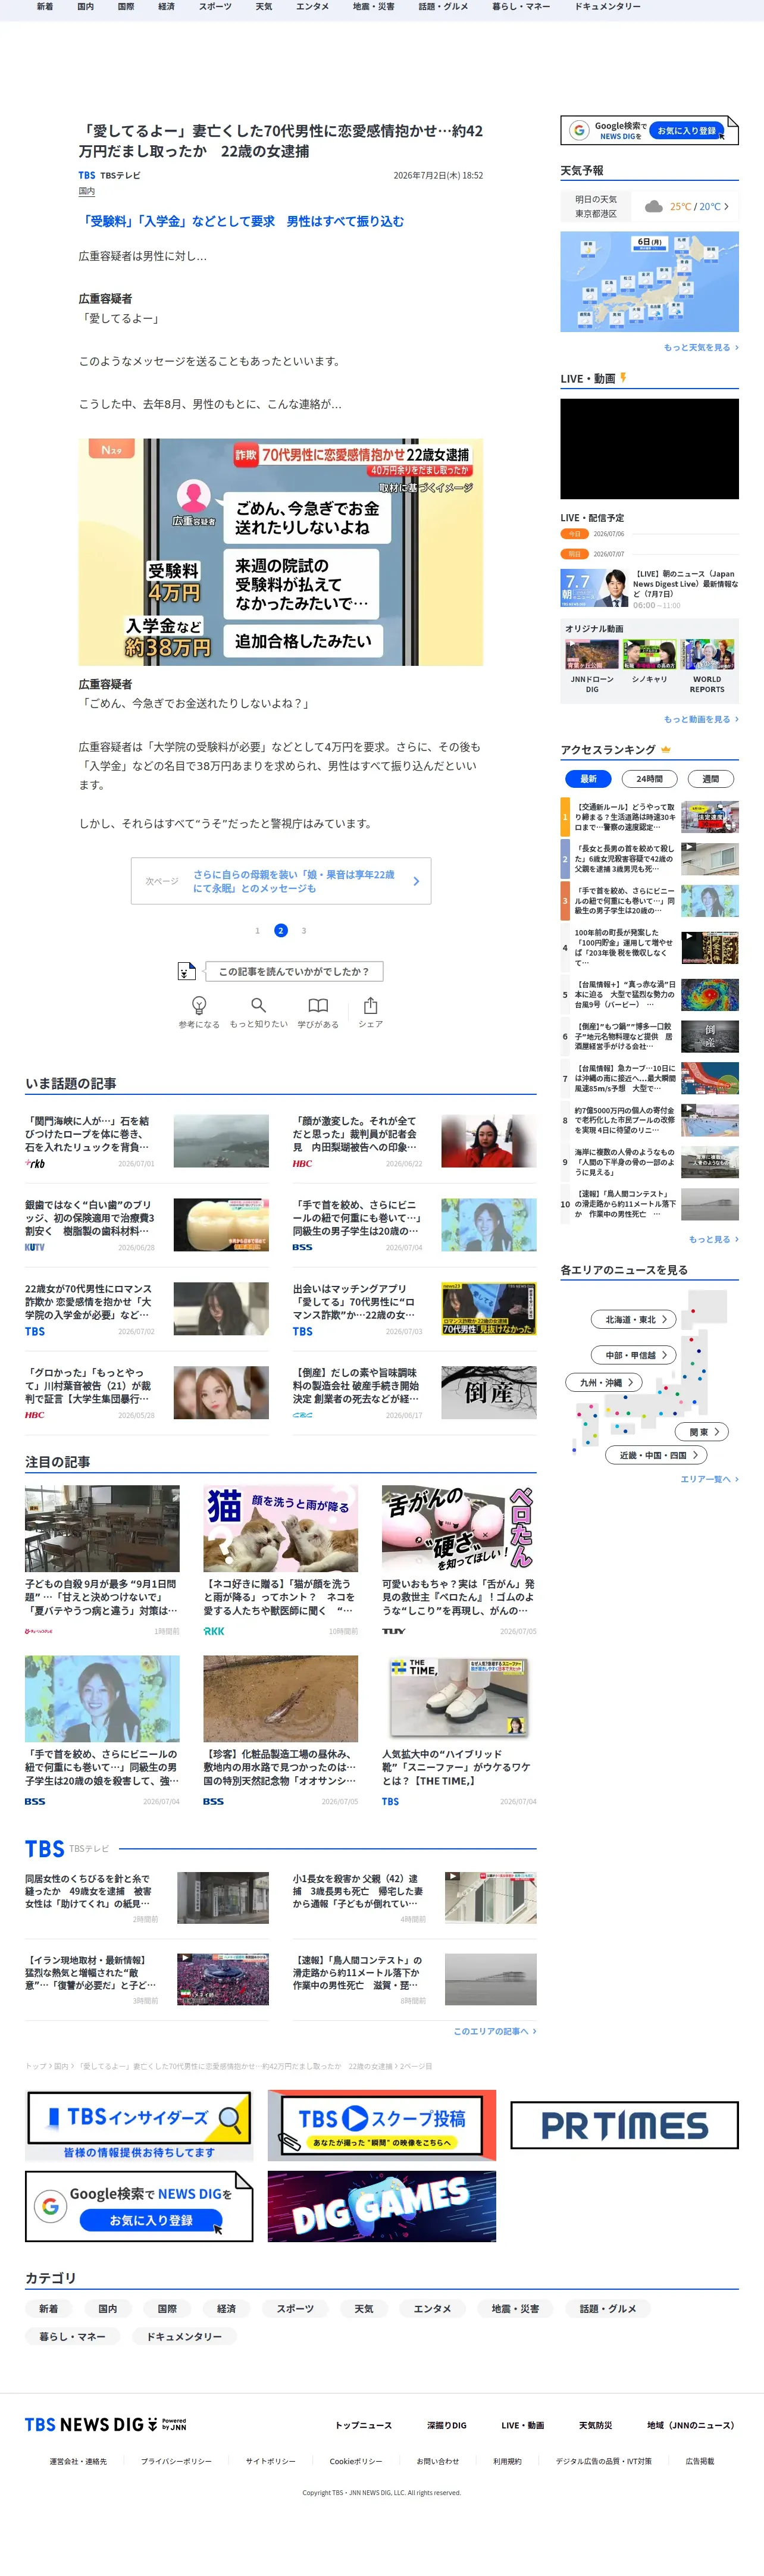Image resolution: width=764 pixels, height=2576 pixels.
Task: Open 経済 in the top navigation
Action: coord(166,7)
